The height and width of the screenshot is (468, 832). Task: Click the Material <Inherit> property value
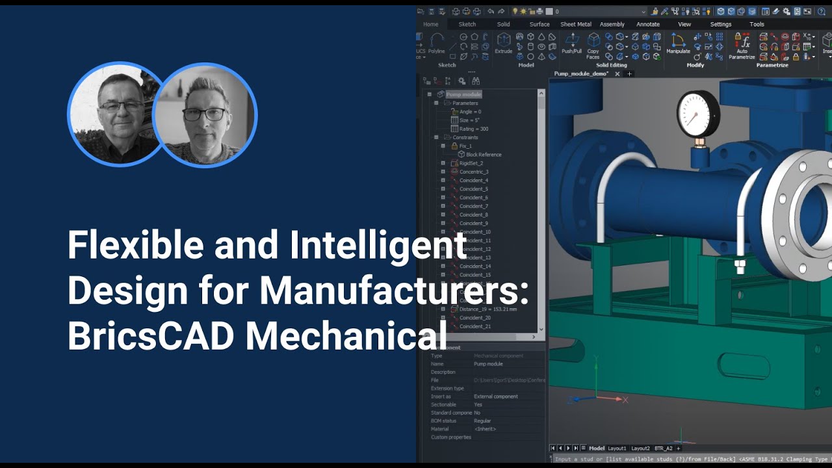point(485,429)
